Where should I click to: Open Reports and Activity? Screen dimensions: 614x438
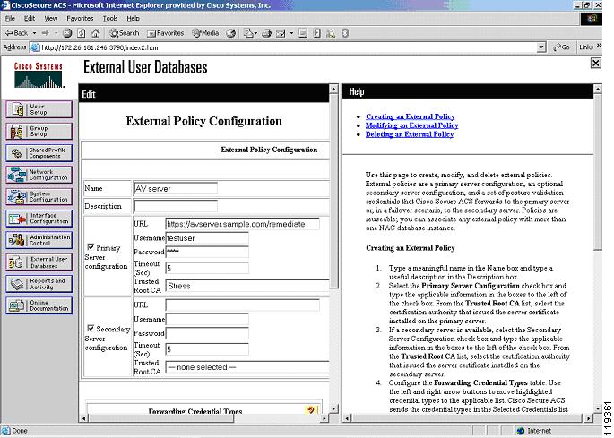[x=39, y=284]
